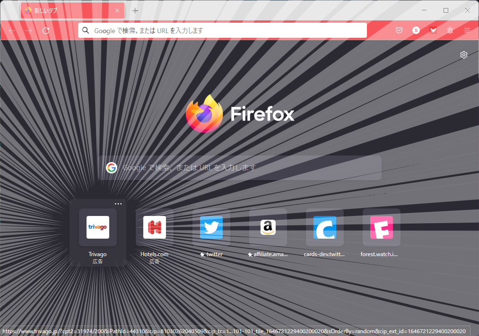
Task: Click the back navigation arrow
Action: [x=12, y=30]
